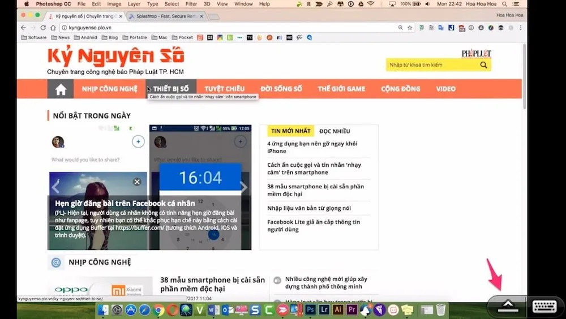Open the Filter menu in menu bar
Screen dimensions: 566x319
191,4
